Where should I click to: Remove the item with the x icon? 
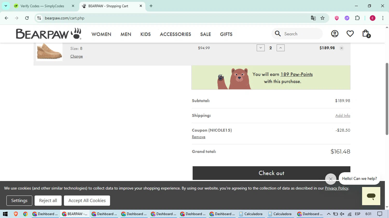point(342,48)
